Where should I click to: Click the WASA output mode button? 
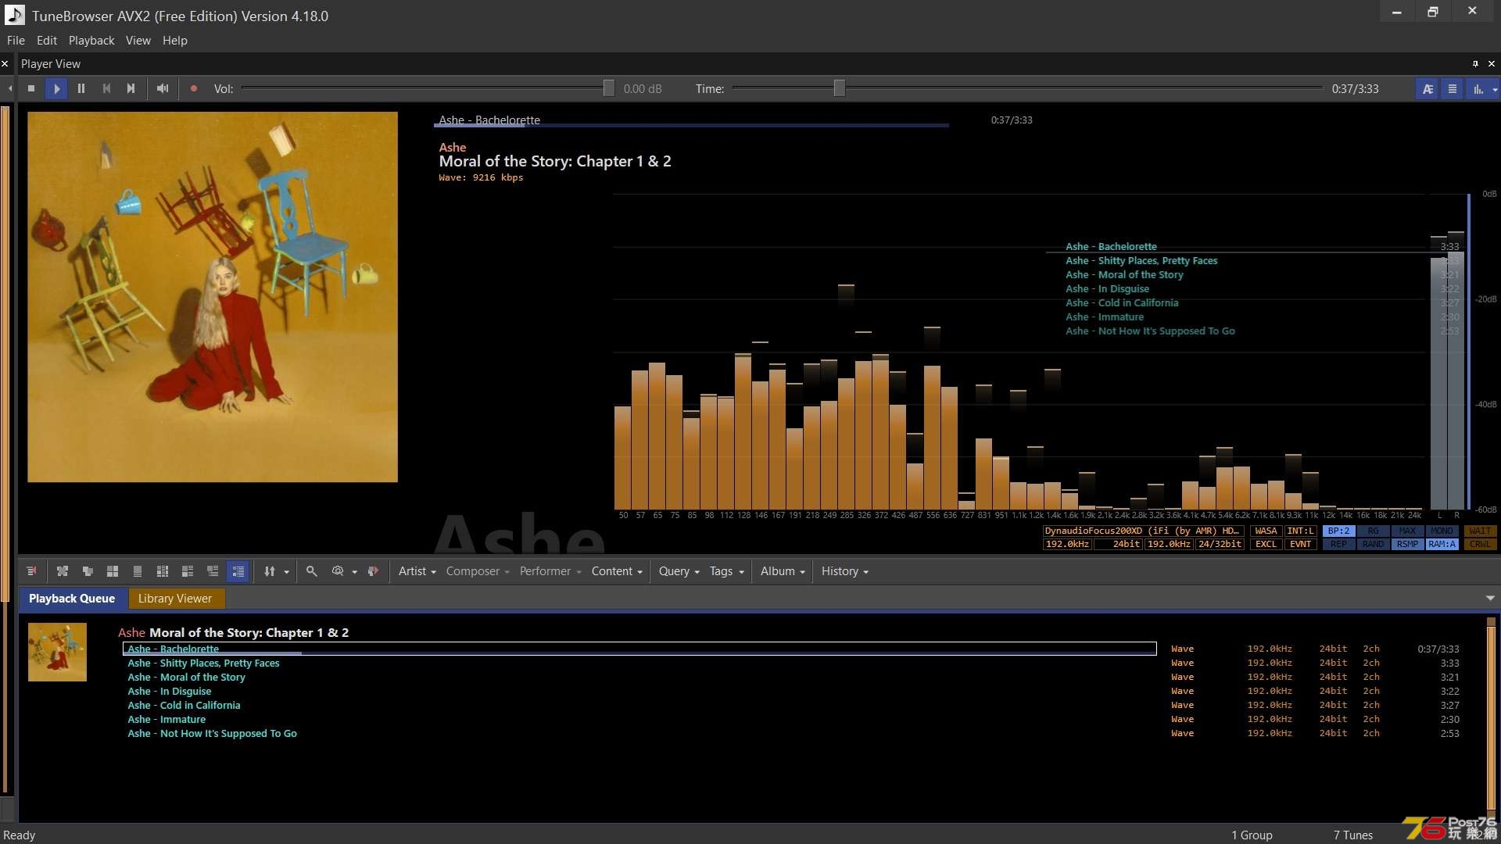point(1266,531)
